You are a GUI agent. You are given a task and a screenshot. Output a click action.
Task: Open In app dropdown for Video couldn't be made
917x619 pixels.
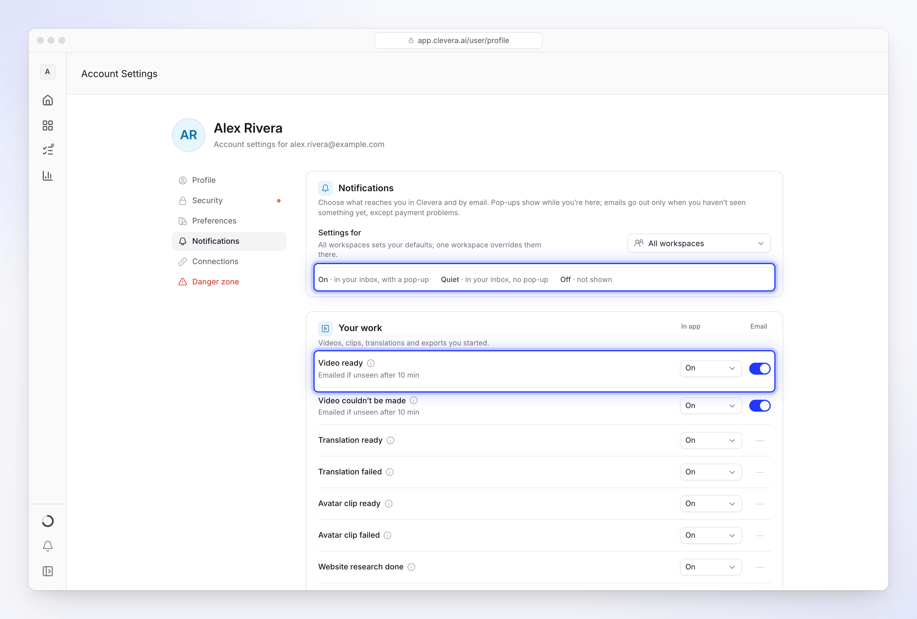click(710, 405)
